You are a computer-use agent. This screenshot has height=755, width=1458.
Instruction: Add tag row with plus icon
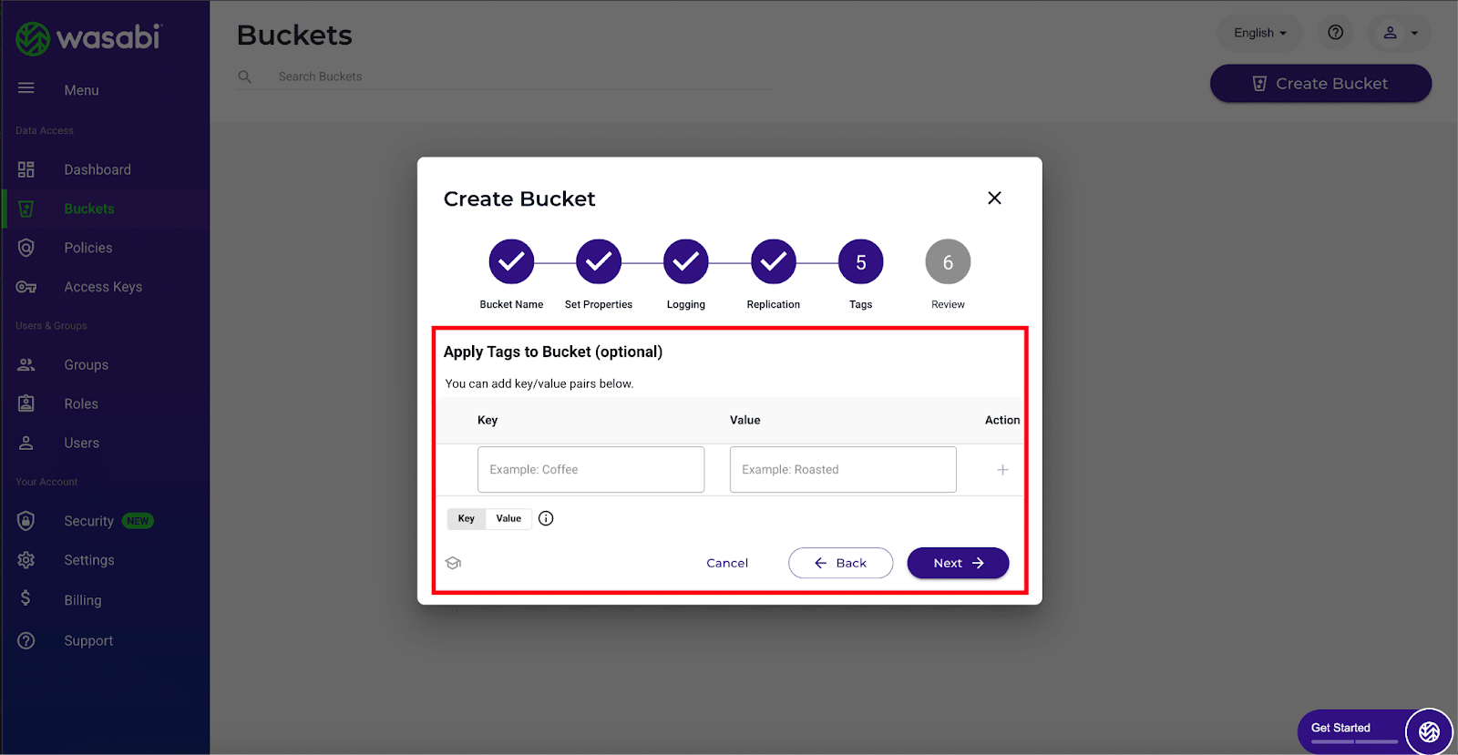(x=1002, y=470)
